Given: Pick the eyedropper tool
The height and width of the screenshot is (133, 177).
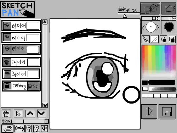Looking at the screenshot, I should click(x=145, y=39).
